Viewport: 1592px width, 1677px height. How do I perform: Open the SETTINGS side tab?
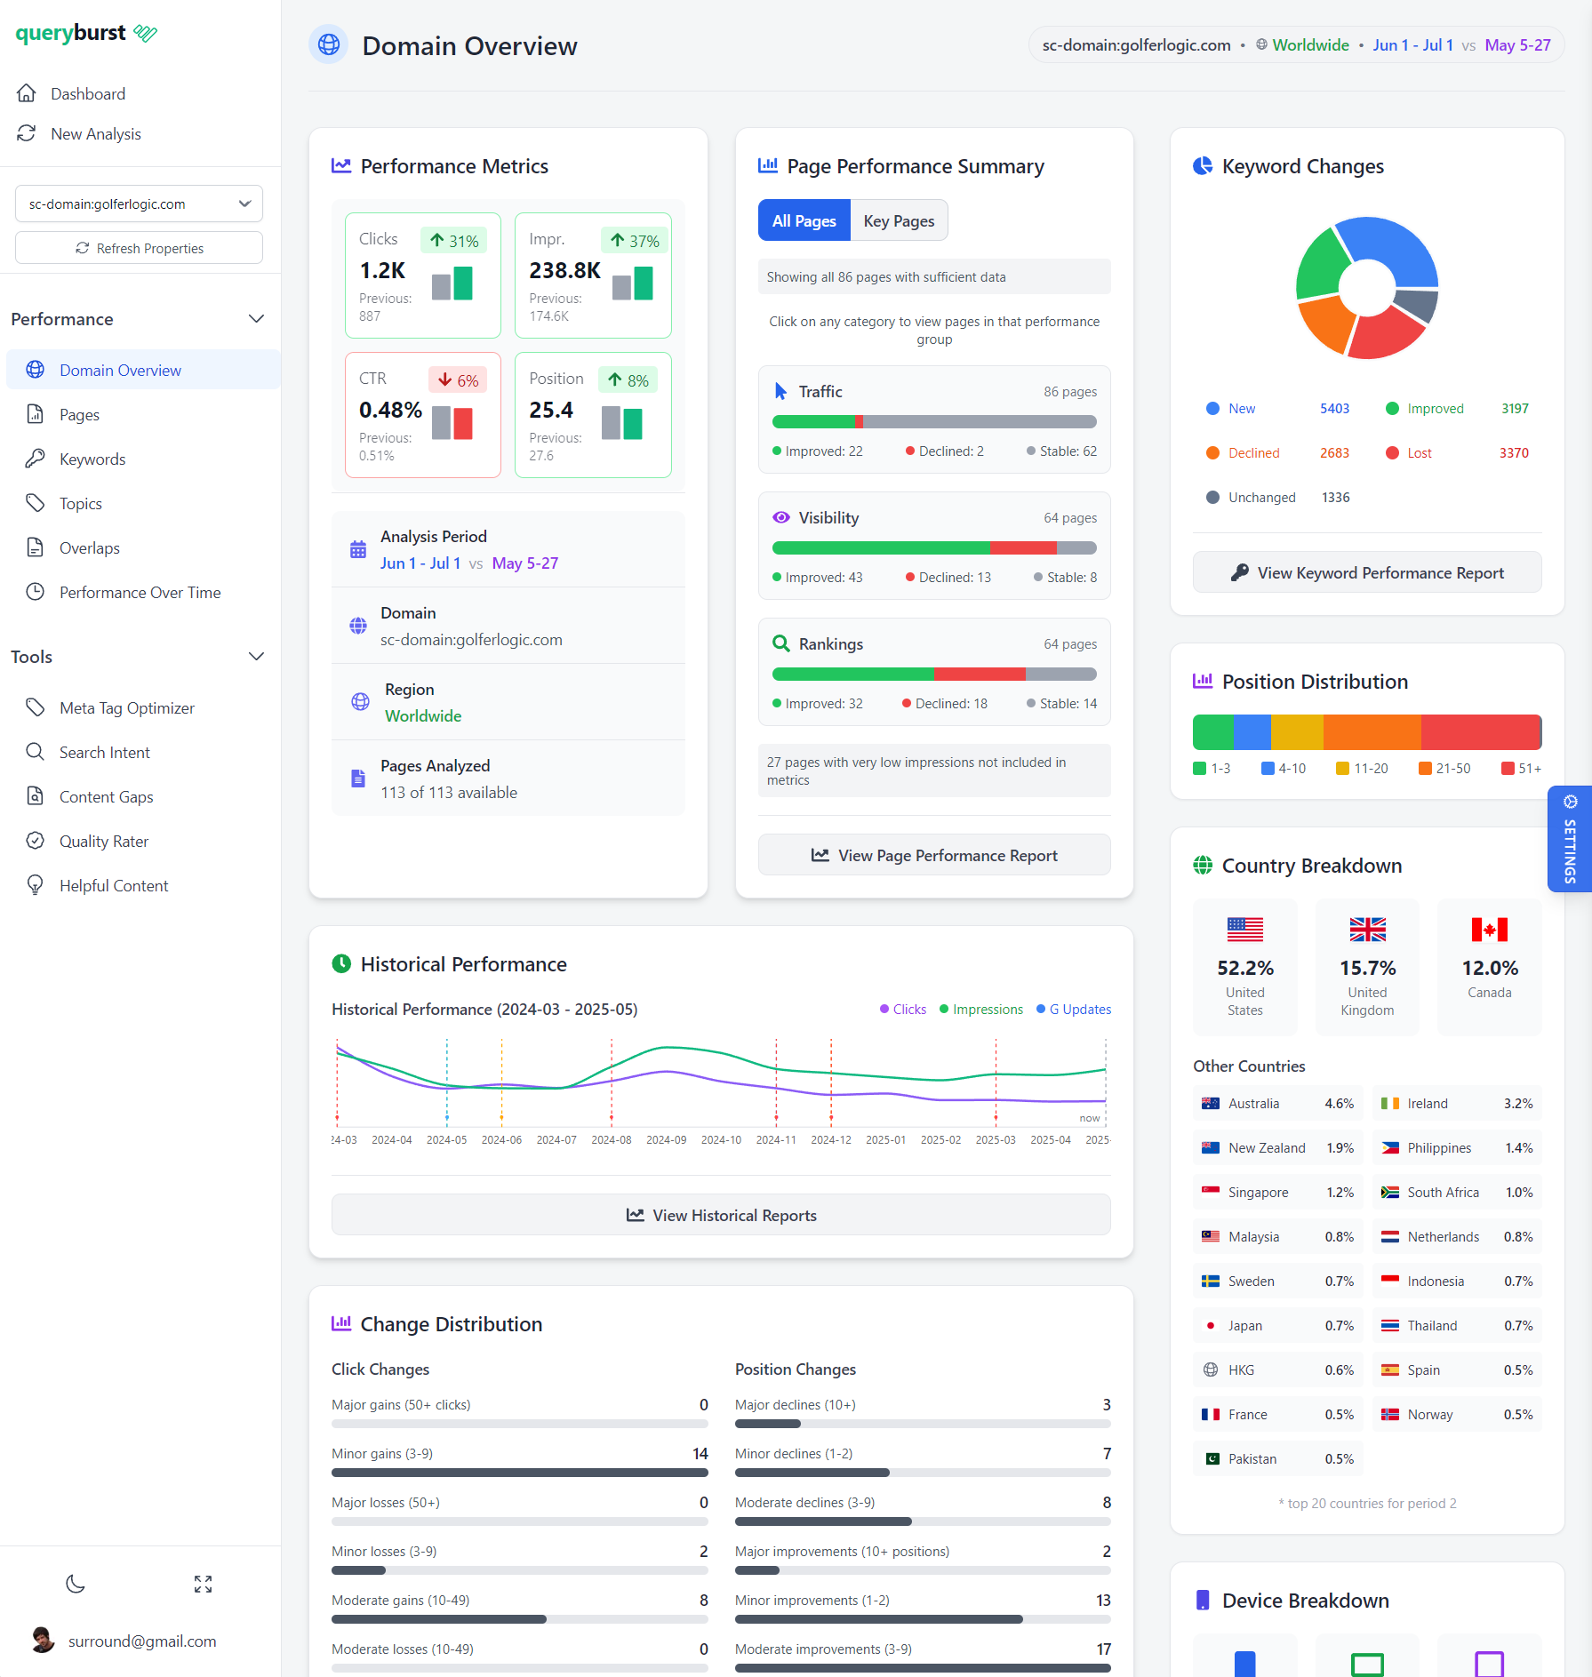click(x=1570, y=839)
